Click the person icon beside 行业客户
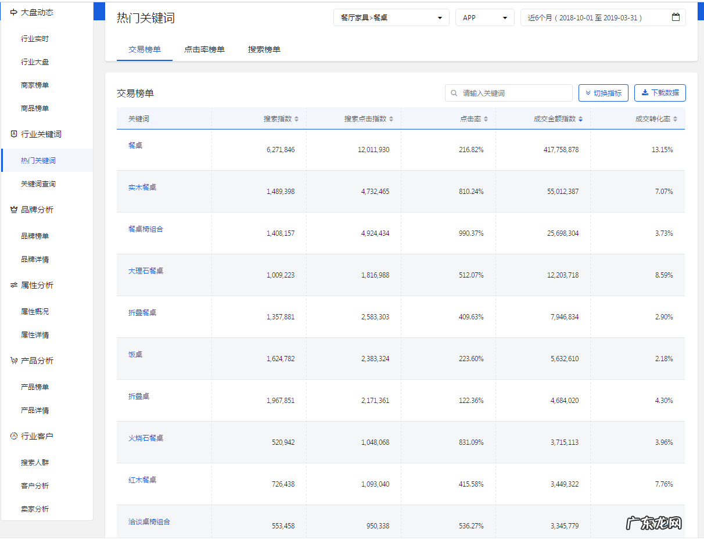704x540 pixels. click(12, 436)
